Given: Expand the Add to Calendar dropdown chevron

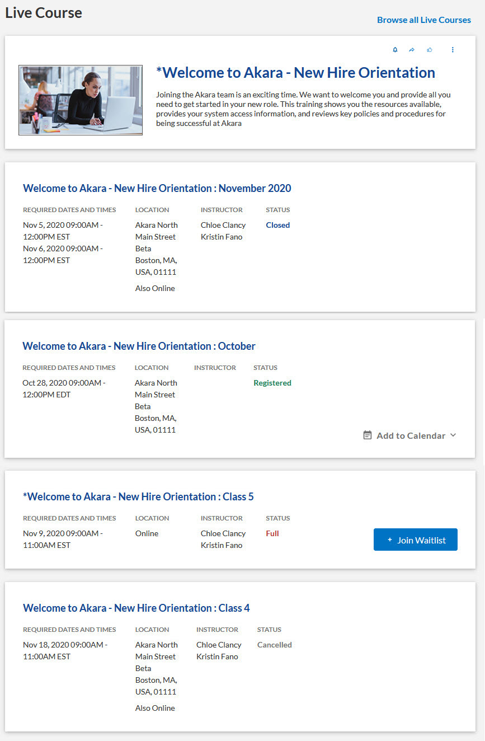Looking at the screenshot, I should coord(452,435).
